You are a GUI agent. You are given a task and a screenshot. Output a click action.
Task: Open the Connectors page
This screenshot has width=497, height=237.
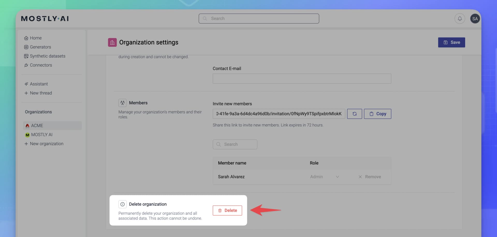pyautogui.click(x=41, y=65)
